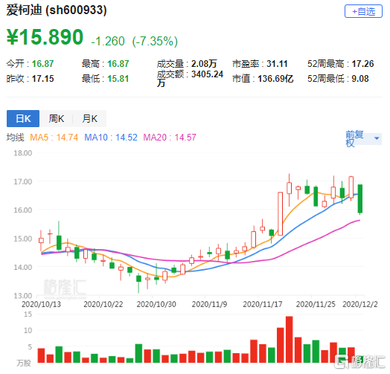Switch to the 日K daily chart tab
This screenshot has width=390, height=374.
[23, 118]
